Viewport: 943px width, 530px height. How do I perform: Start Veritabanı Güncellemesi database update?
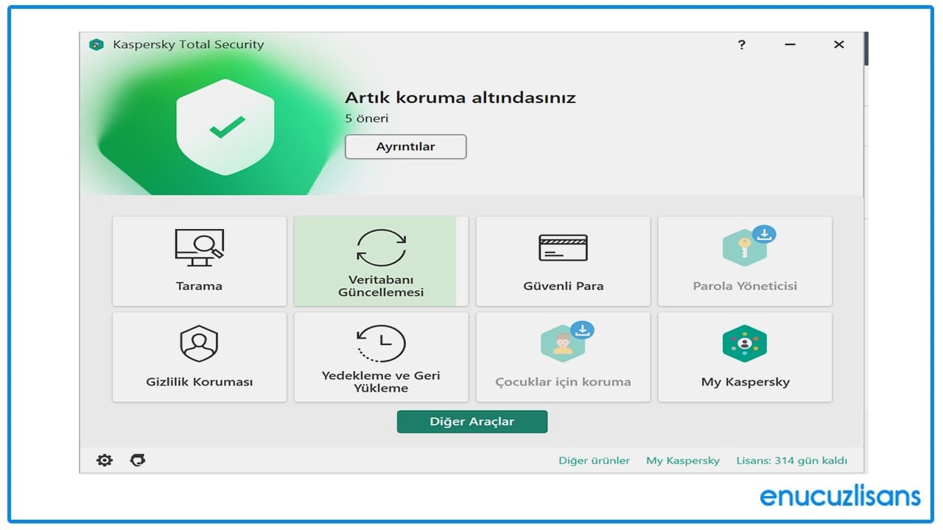(x=381, y=261)
